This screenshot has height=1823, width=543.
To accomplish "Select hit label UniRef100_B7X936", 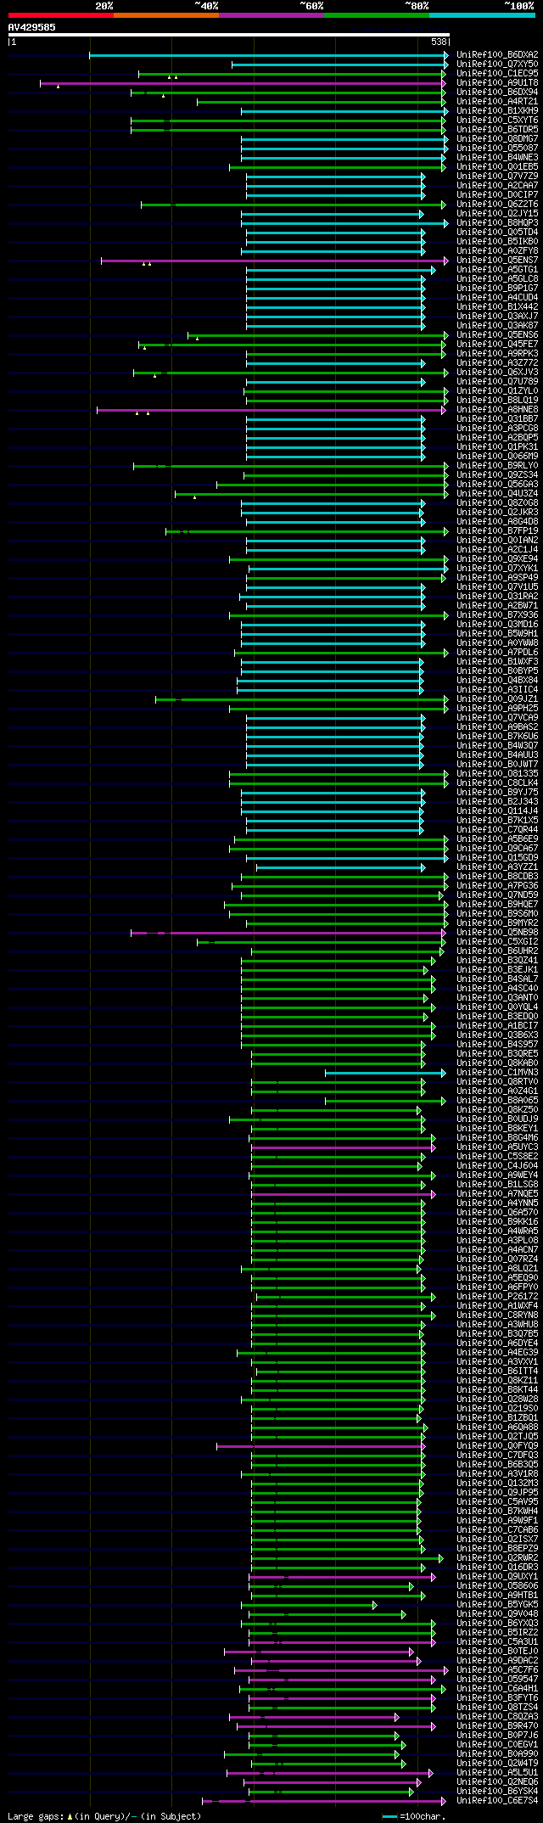I will point(497,615).
